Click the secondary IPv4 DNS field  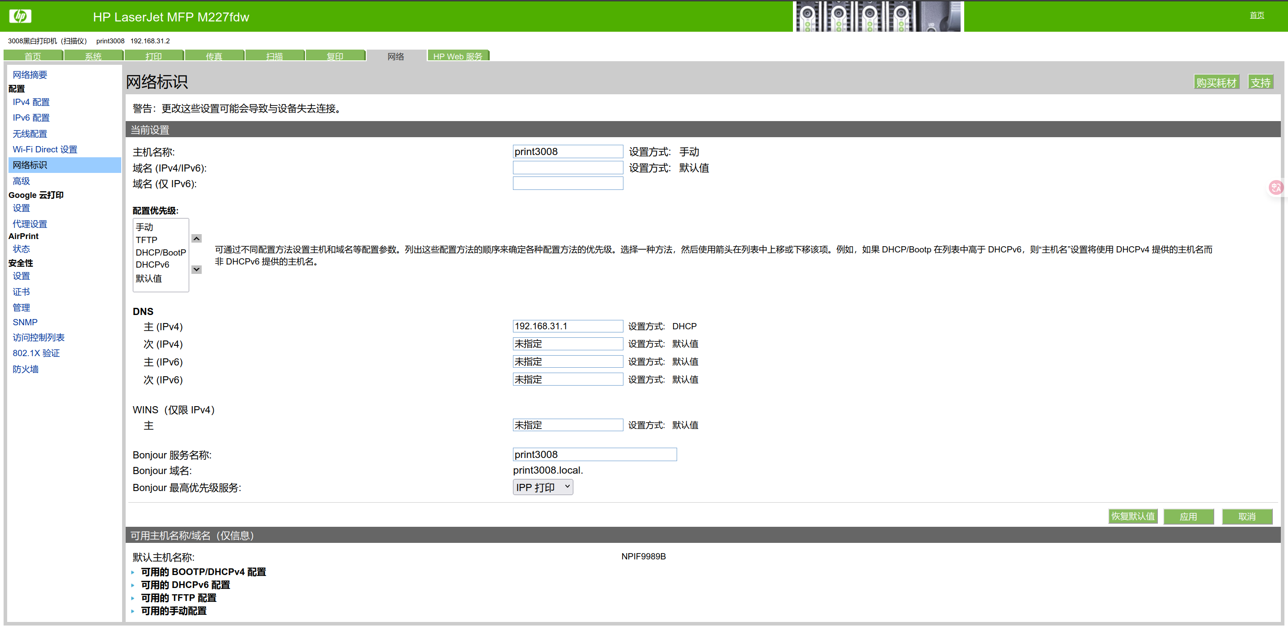point(568,344)
